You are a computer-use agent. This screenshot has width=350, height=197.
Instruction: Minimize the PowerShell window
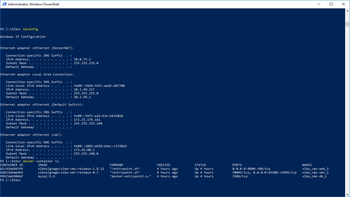click(319, 4)
